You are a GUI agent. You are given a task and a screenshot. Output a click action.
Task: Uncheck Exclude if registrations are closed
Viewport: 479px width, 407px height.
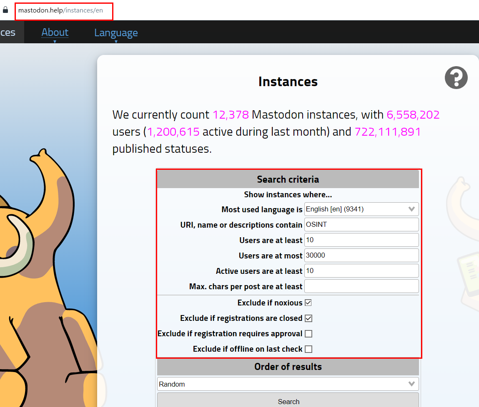tap(308, 318)
